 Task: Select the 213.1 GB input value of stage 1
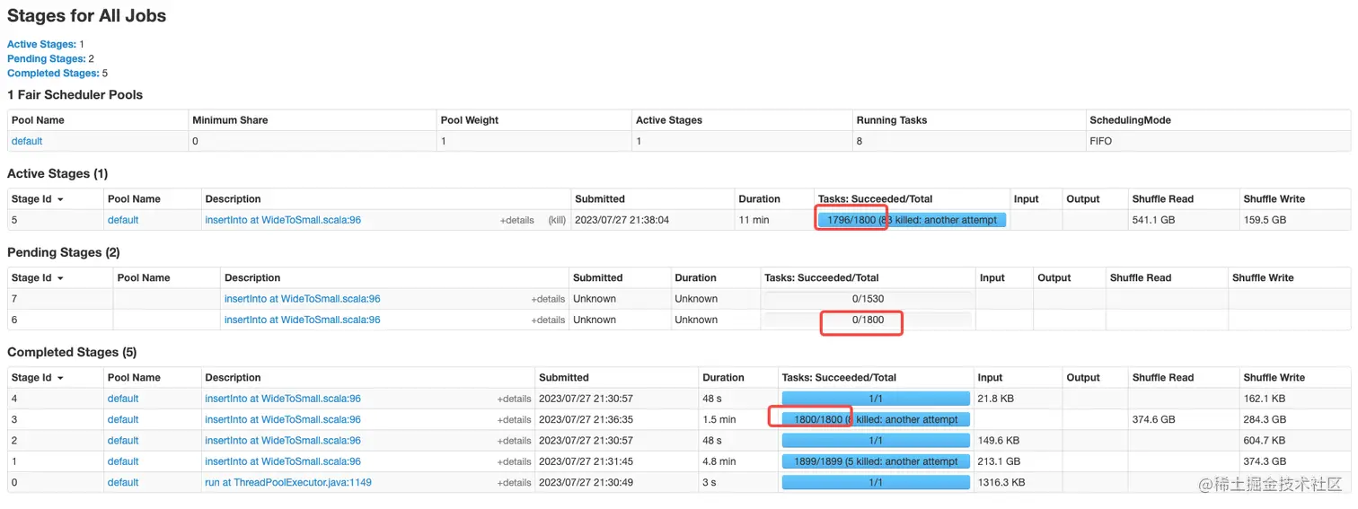(999, 461)
